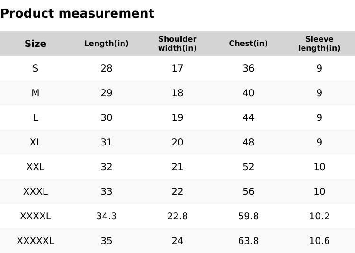
Task: Select the S size row label
Action: [35, 68]
